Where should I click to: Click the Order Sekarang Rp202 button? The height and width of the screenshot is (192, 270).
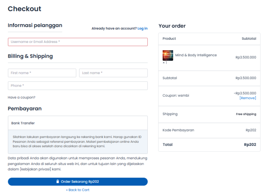click(78, 181)
